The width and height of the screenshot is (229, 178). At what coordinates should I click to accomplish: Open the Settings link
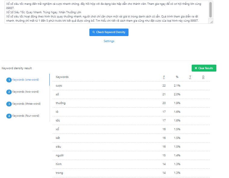point(109,41)
